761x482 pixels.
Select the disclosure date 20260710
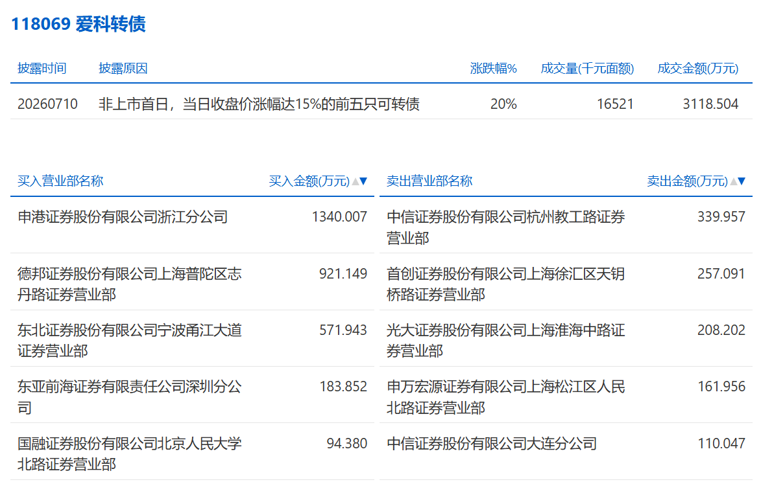pos(47,104)
